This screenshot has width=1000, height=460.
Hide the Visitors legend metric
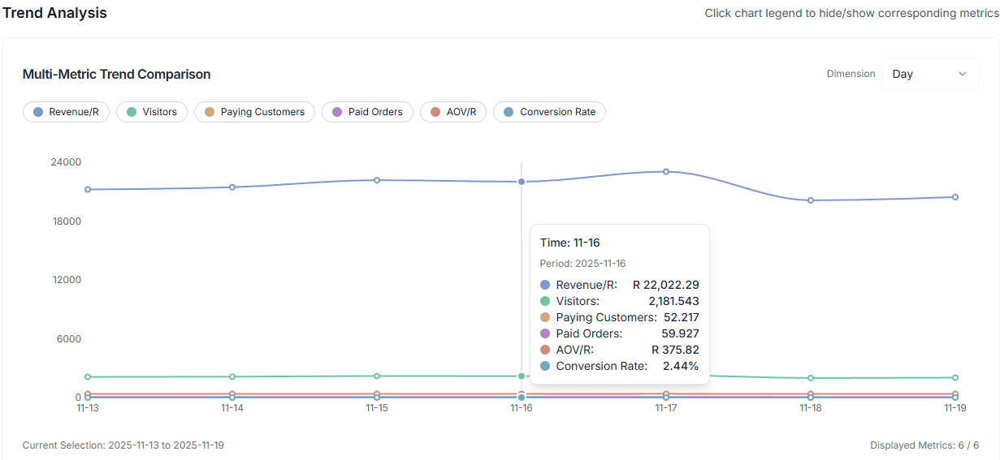(152, 112)
